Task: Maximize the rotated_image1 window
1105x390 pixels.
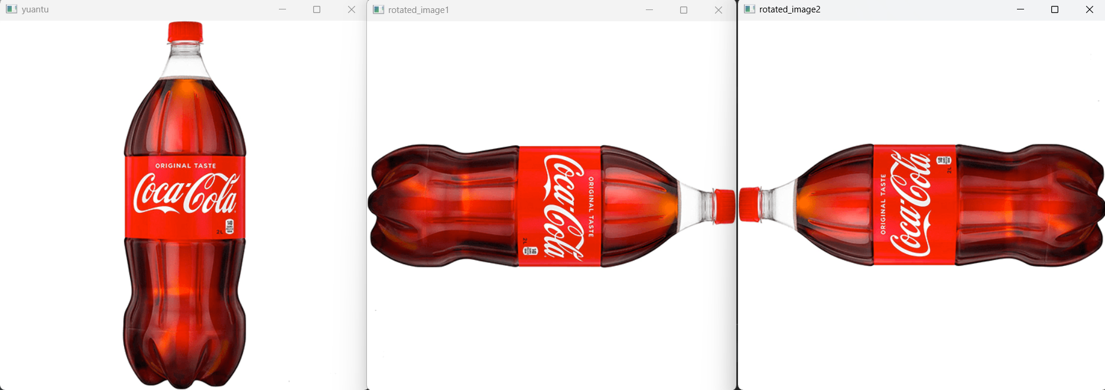Action: (x=684, y=10)
